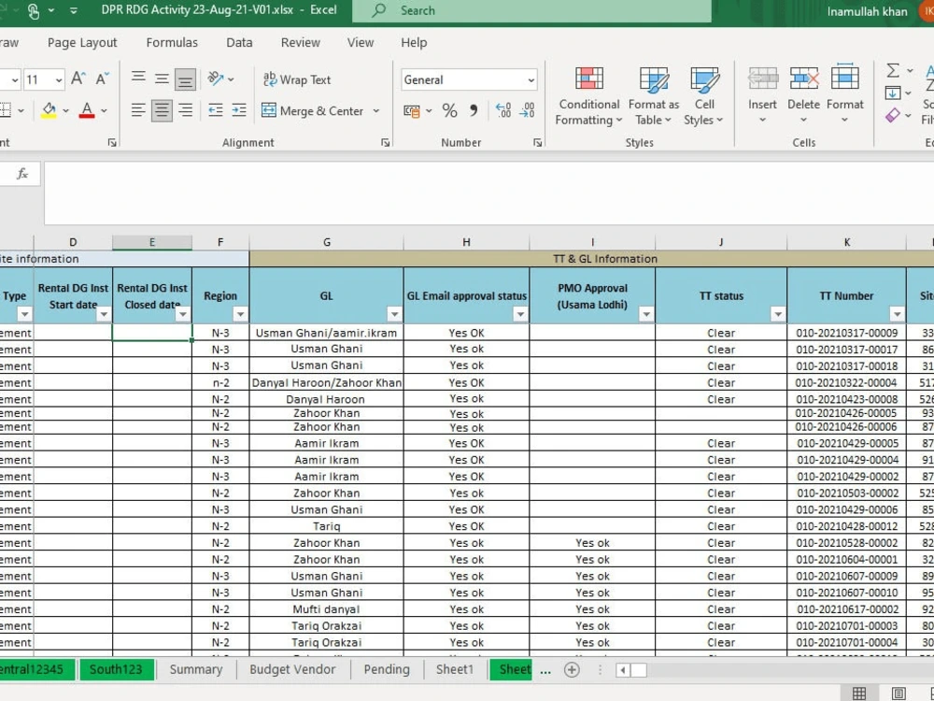Open the Region column filter dropdown
Screen dimensions: 934x701
(x=241, y=316)
